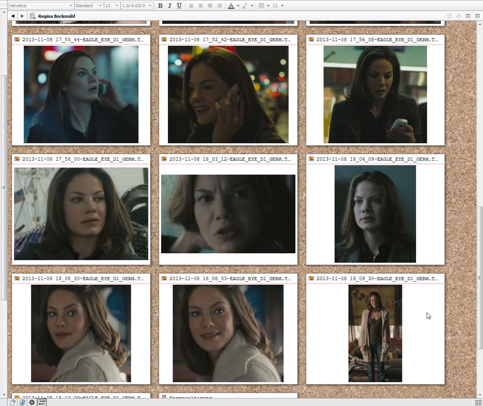Go up to previous document arrow

tap(449, 16)
